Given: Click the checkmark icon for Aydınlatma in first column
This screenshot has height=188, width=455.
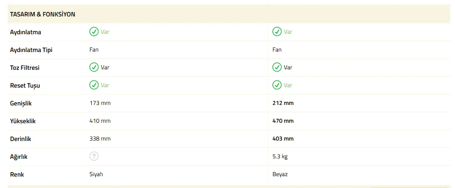Looking at the screenshot, I should click(x=94, y=32).
